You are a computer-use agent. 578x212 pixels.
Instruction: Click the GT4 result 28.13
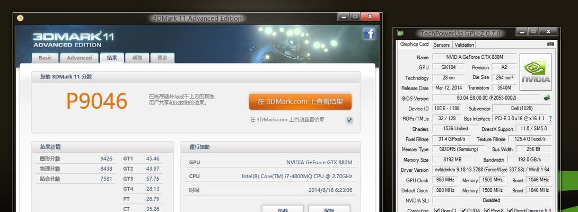tap(153, 189)
